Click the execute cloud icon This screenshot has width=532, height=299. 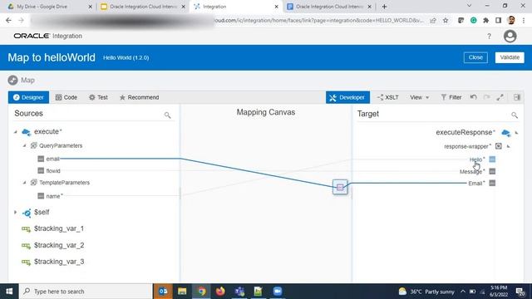[x=26, y=132]
